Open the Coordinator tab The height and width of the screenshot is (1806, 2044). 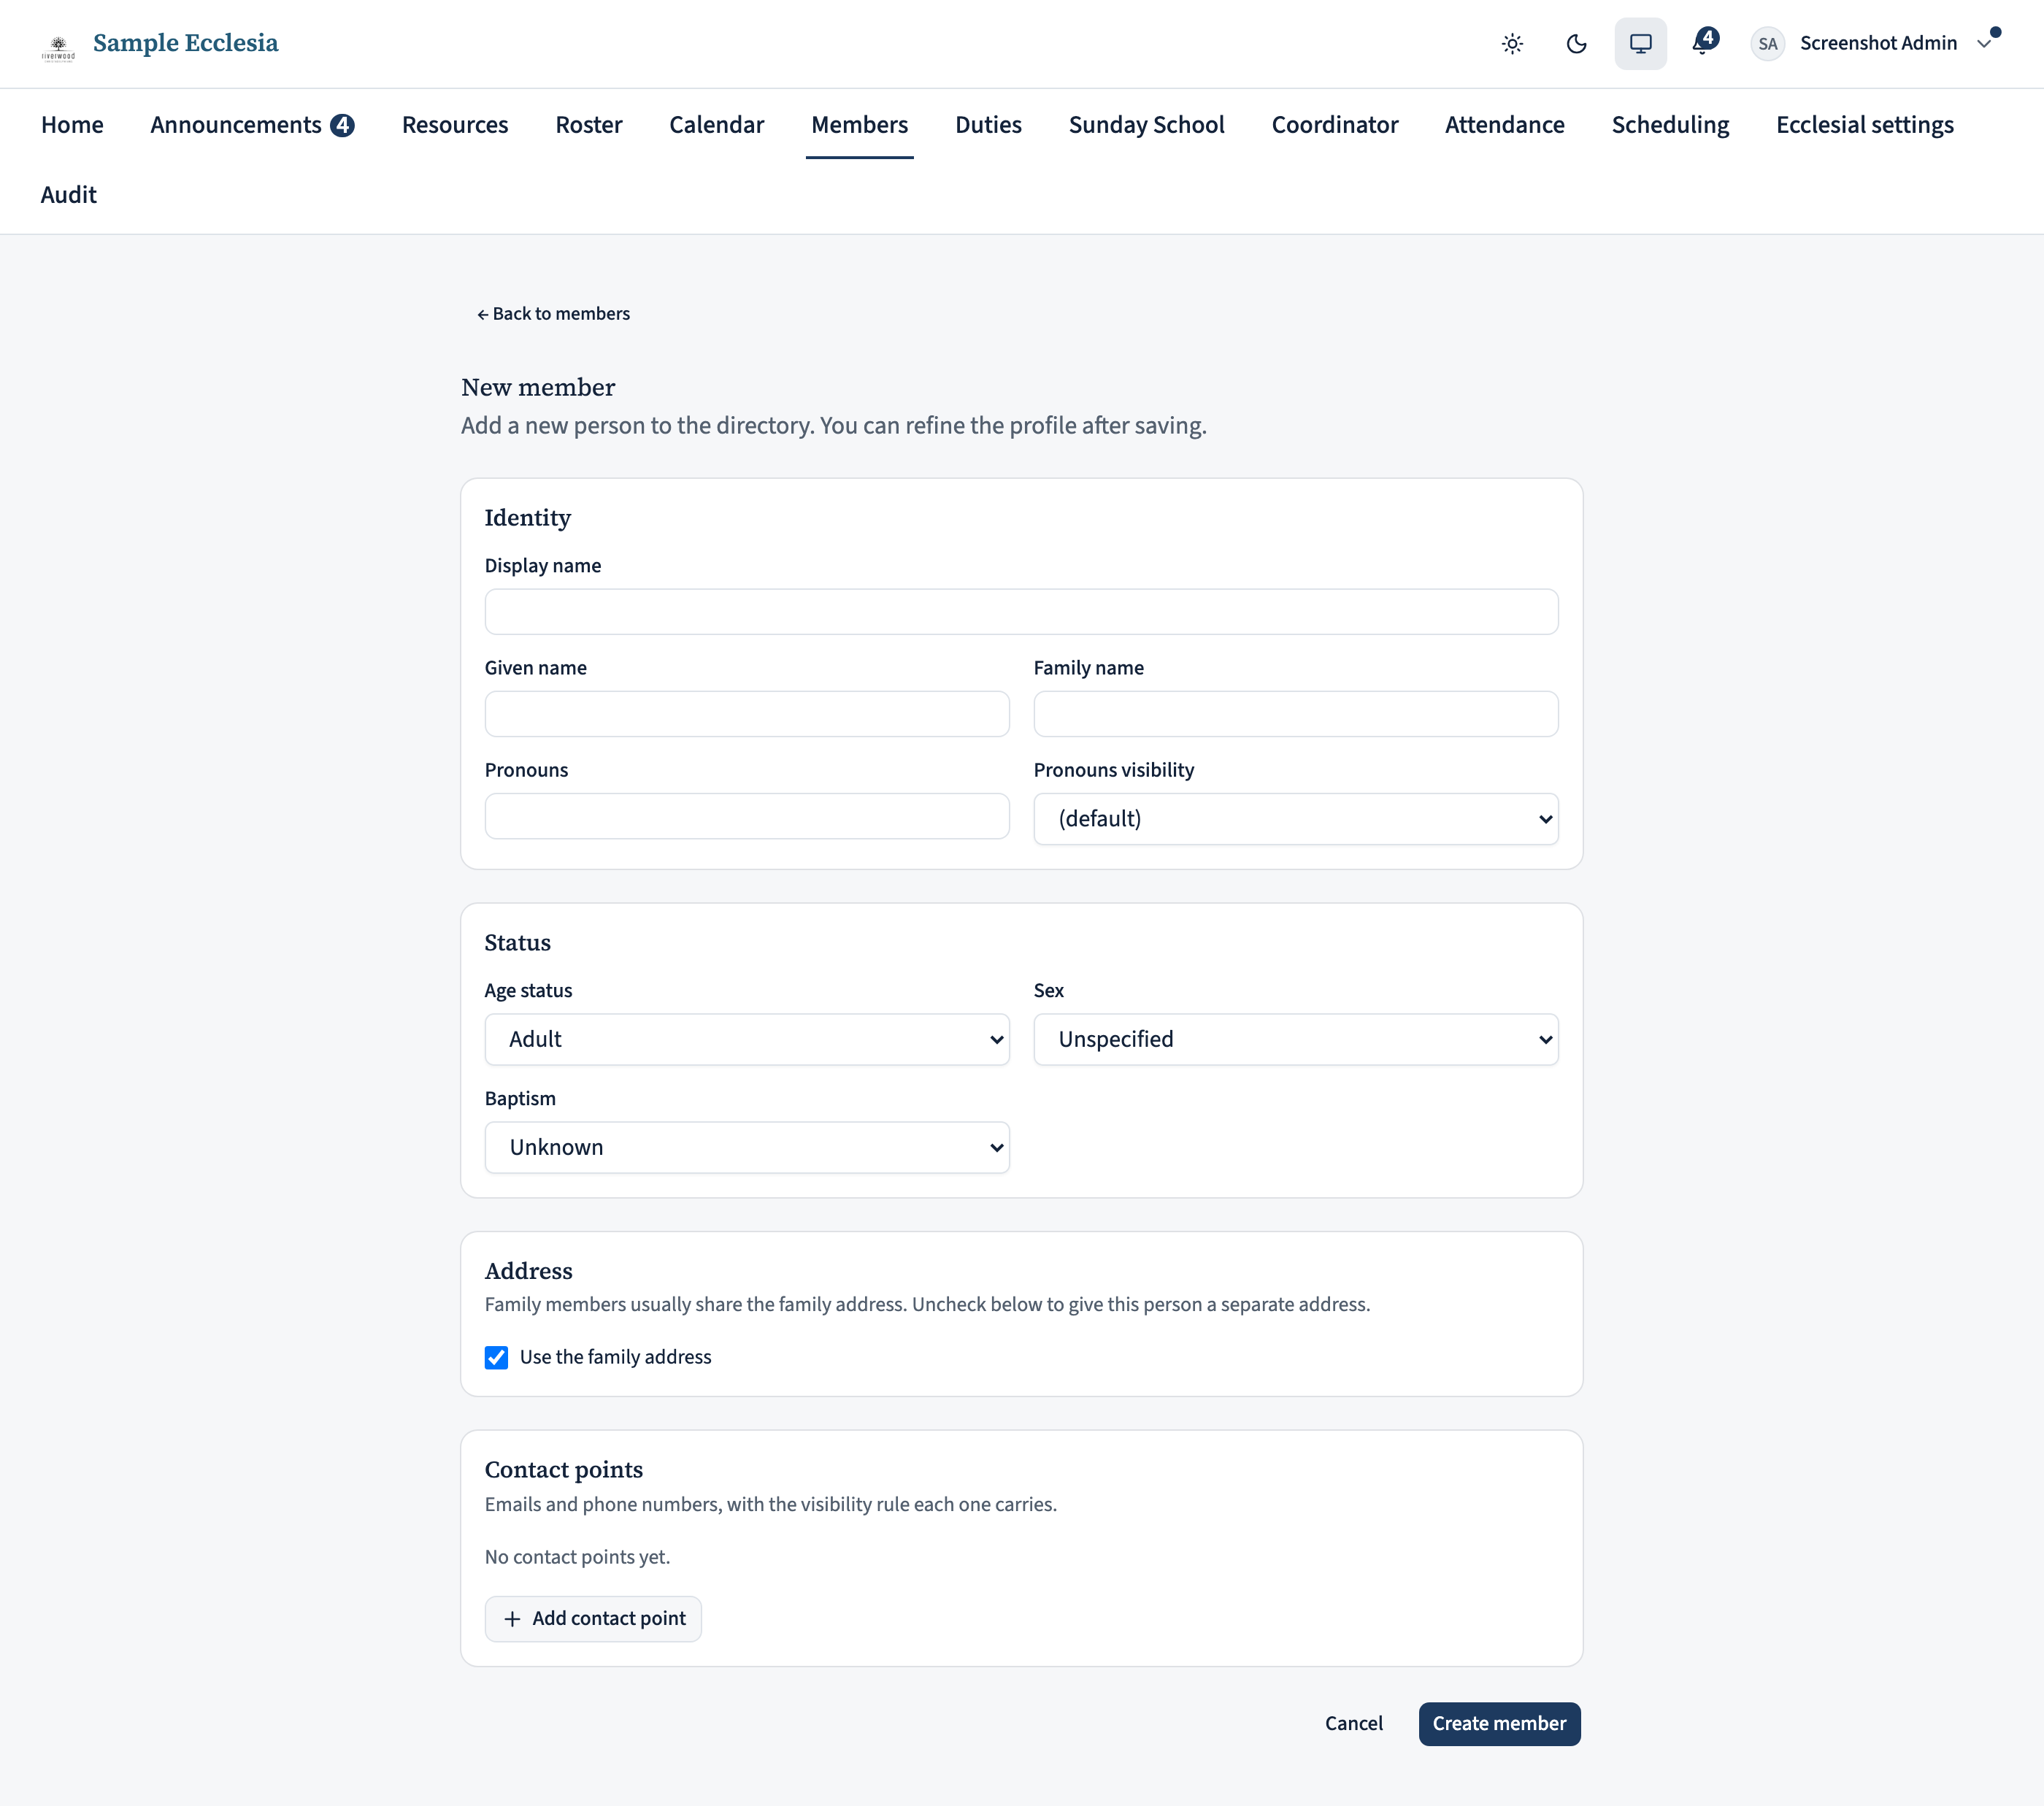[1334, 124]
